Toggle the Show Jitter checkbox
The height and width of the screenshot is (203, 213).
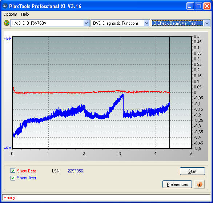pyautogui.click(x=13, y=178)
